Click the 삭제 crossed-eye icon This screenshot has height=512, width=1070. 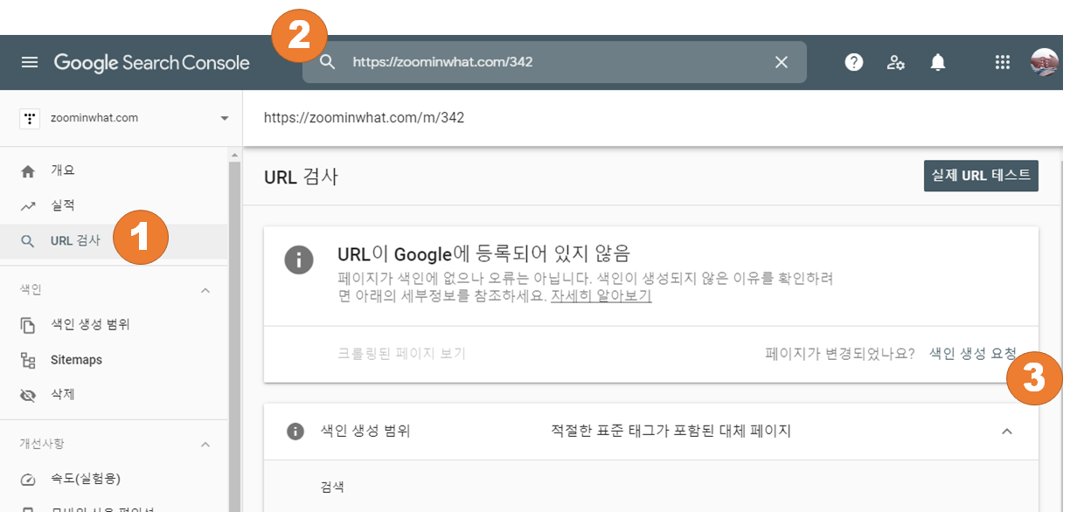point(28,395)
